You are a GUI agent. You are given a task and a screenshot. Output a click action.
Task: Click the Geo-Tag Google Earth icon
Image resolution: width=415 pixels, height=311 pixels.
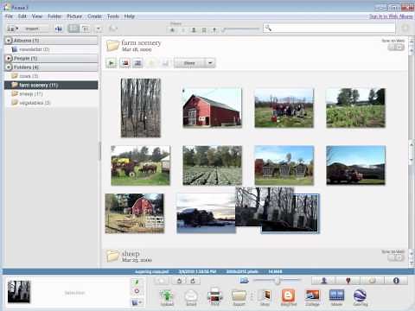[361, 297]
